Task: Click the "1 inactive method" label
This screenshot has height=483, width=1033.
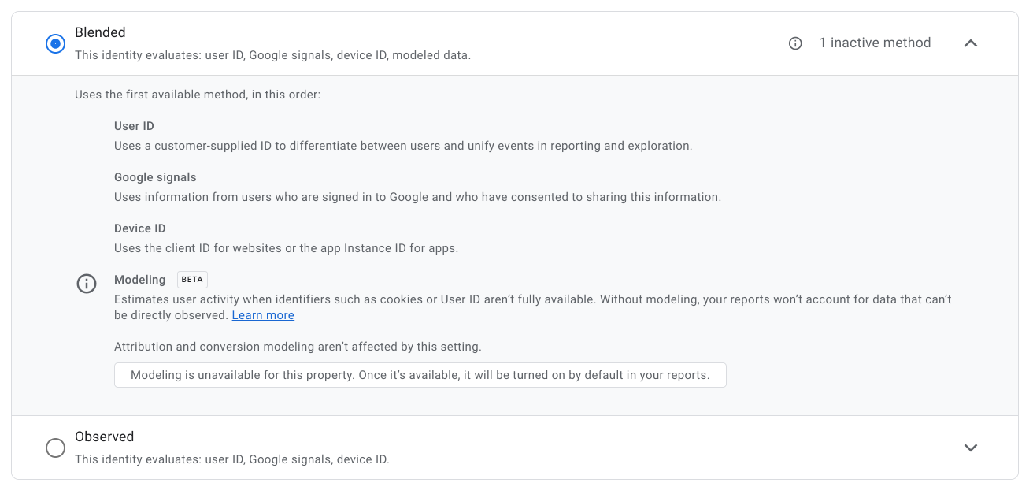Action: point(875,43)
